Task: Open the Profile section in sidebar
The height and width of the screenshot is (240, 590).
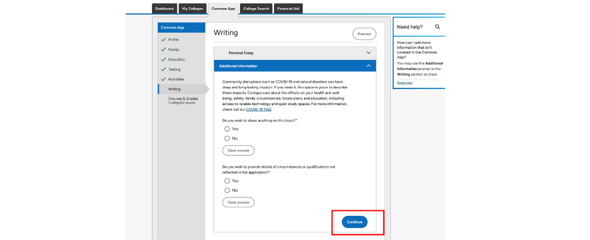Action: click(x=173, y=40)
